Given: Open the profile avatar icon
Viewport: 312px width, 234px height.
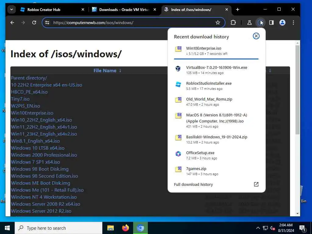Looking at the screenshot, I should (x=282, y=23).
